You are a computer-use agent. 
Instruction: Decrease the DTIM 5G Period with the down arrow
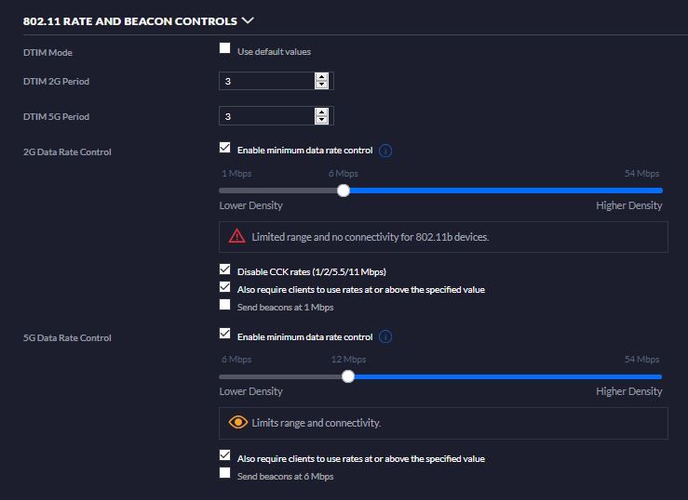tap(322, 120)
